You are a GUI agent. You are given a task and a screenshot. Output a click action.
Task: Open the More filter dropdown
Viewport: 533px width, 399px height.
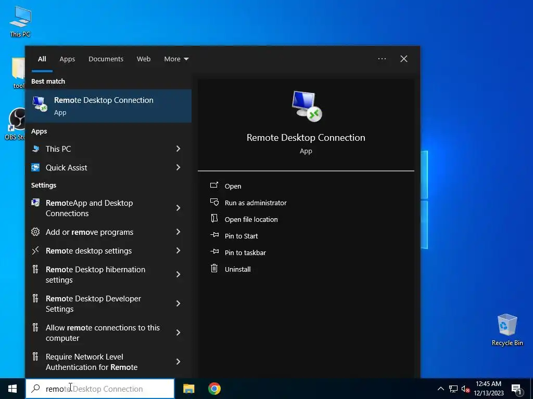(x=176, y=59)
